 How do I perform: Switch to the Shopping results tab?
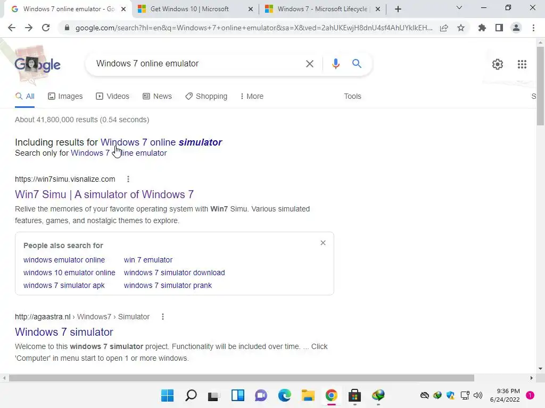[x=206, y=96]
